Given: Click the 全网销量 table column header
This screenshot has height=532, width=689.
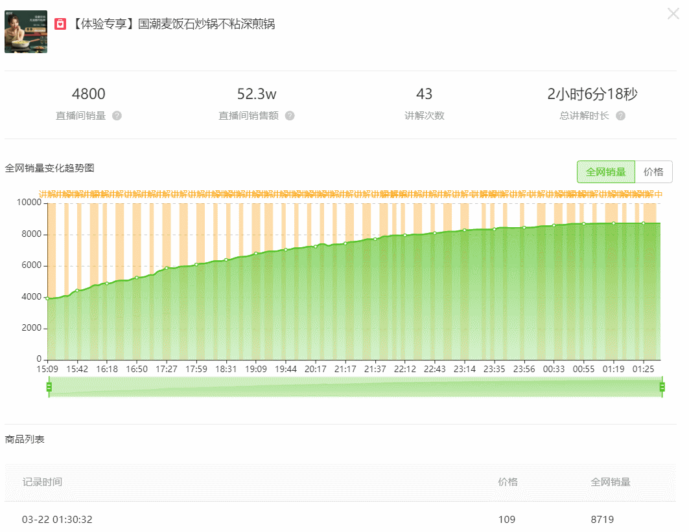Looking at the screenshot, I should 611,482.
